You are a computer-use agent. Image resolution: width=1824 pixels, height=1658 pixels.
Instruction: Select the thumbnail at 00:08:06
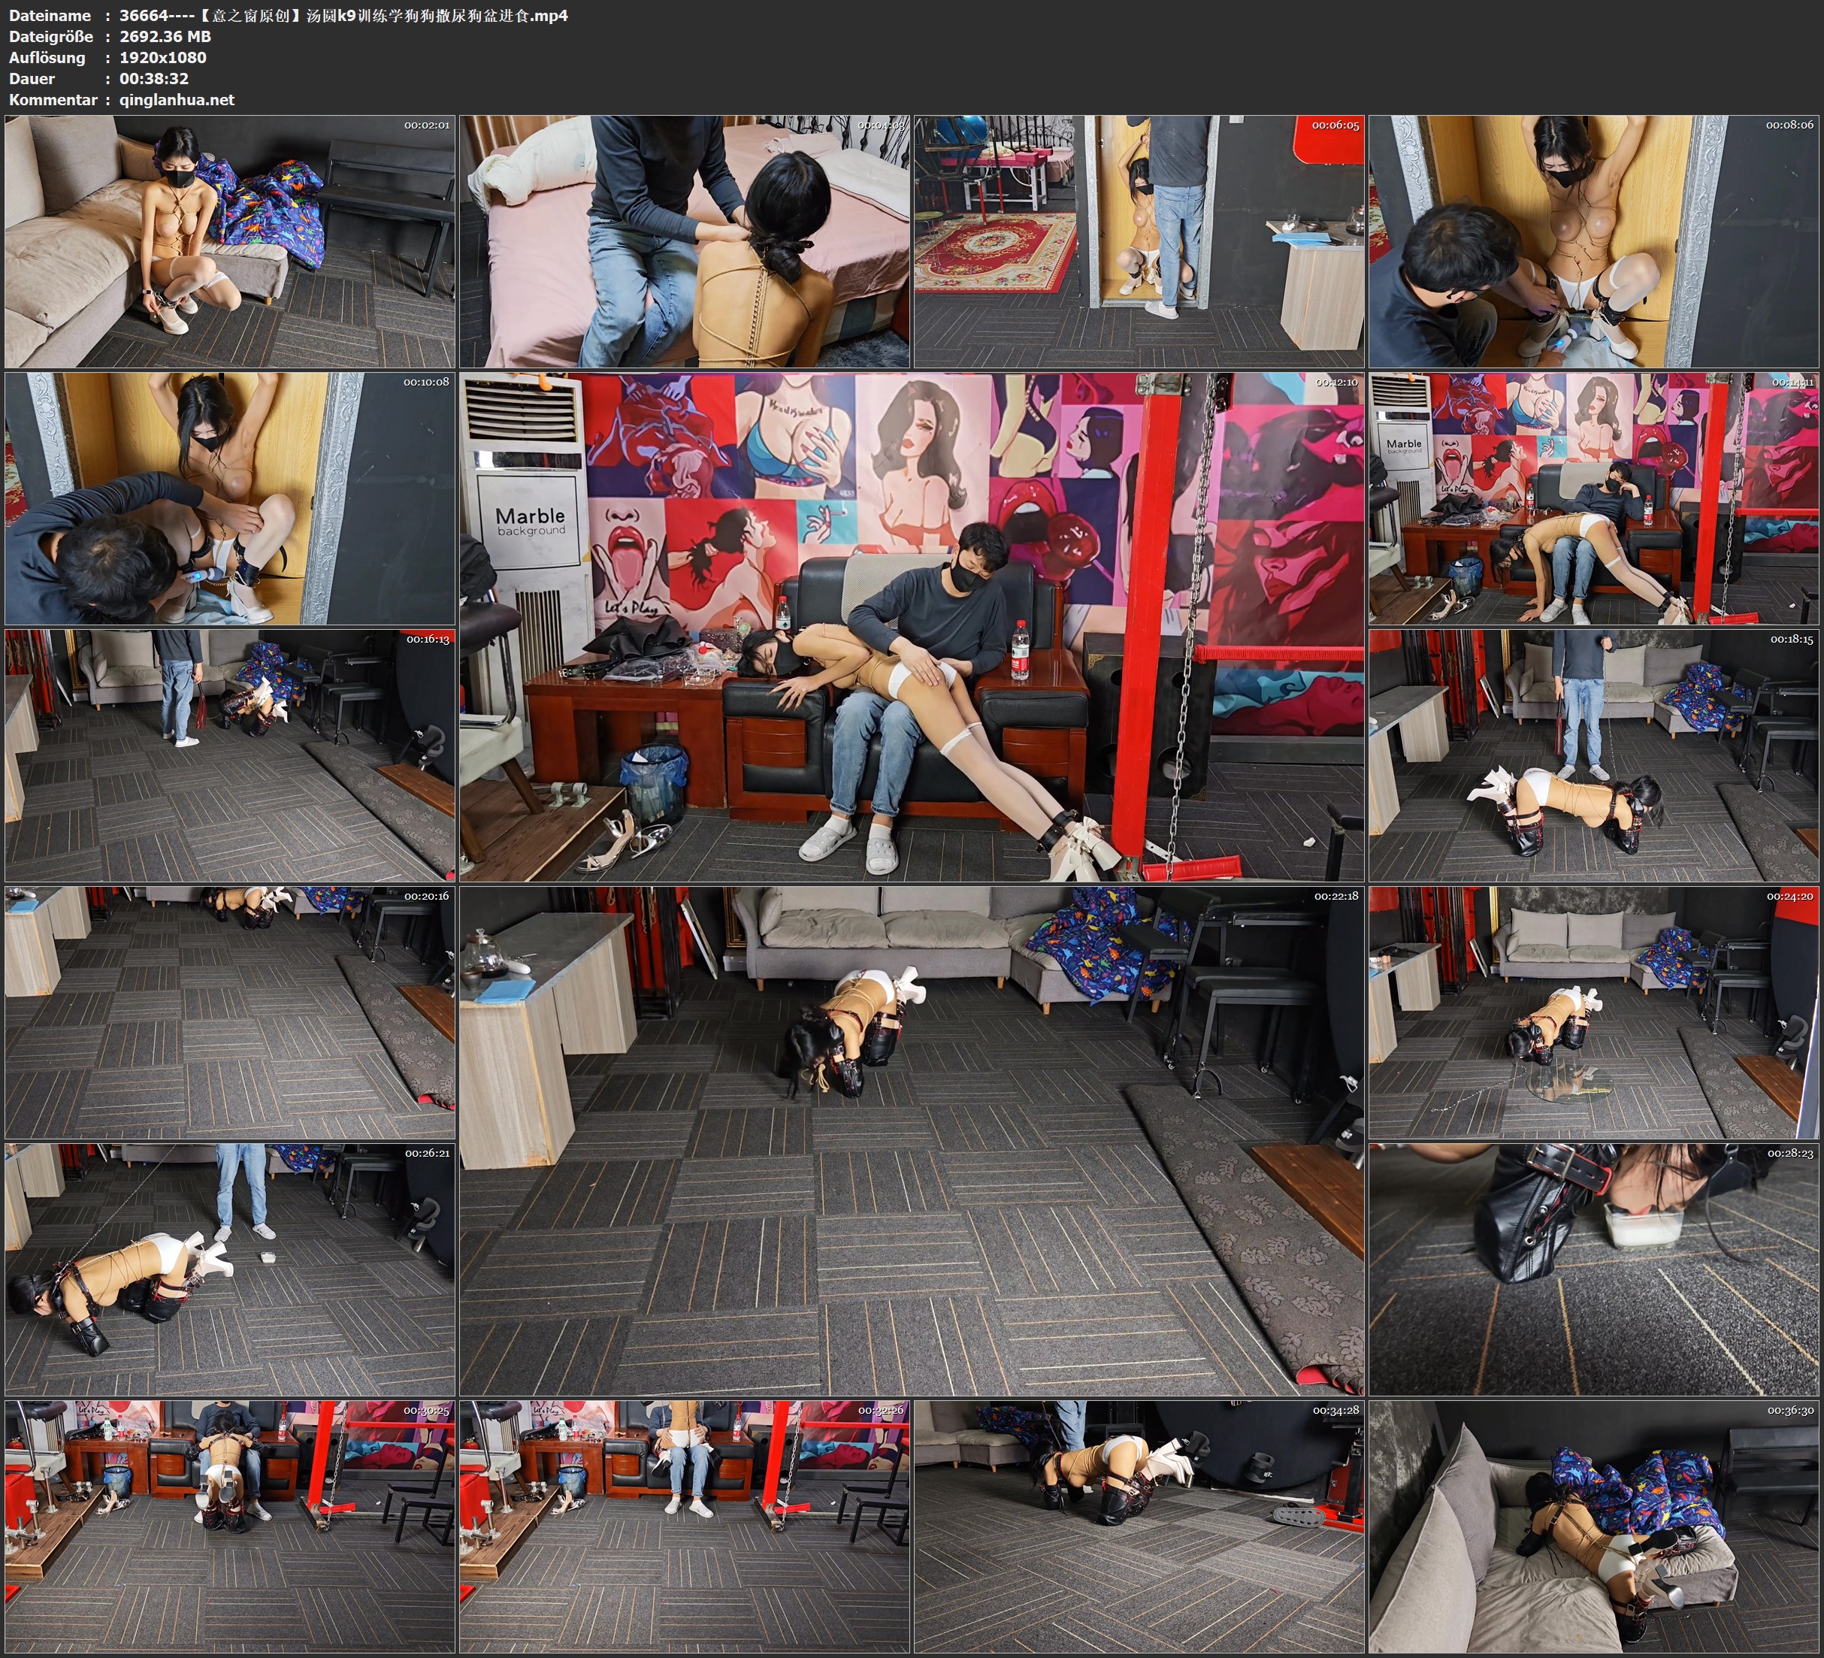(1594, 241)
